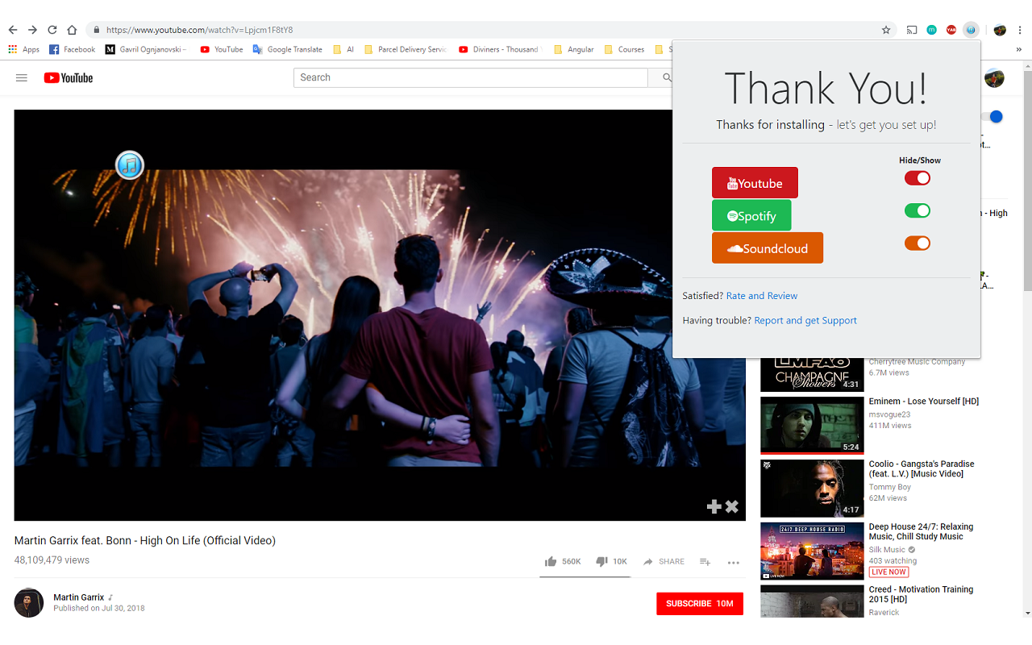Toggle Spotify hide/show switch
Viewport: 1032px width, 645px height.
(x=918, y=210)
